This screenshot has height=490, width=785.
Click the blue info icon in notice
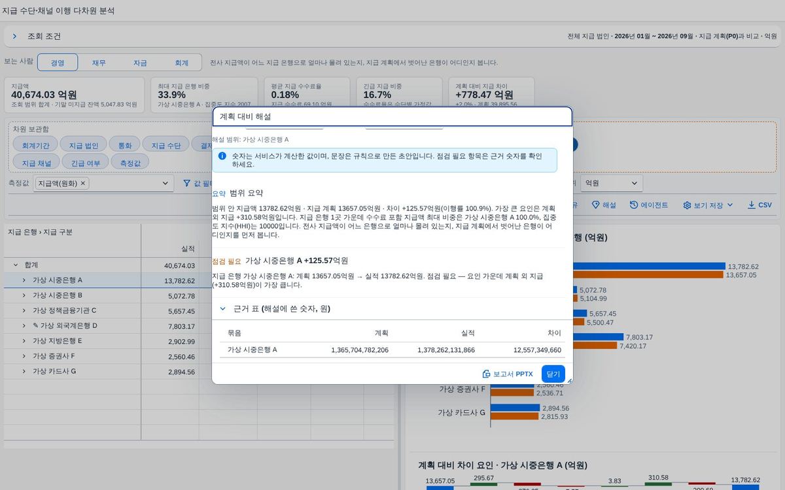[222, 156]
